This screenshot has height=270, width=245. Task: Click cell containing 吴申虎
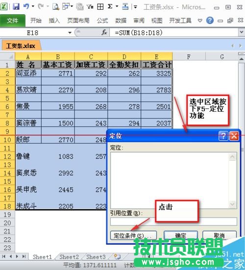(x=28, y=190)
